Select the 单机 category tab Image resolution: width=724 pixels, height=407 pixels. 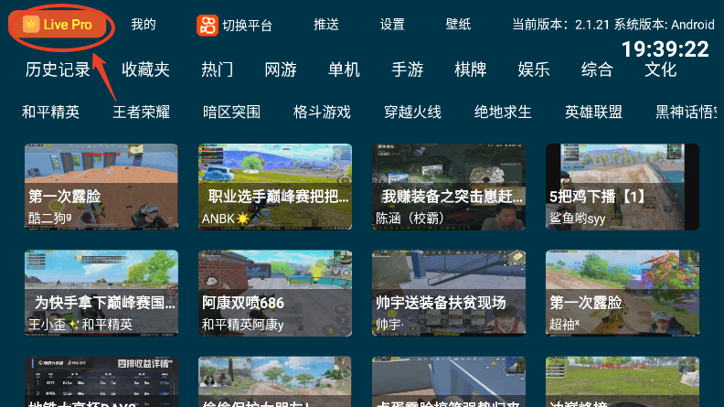tap(344, 70)
